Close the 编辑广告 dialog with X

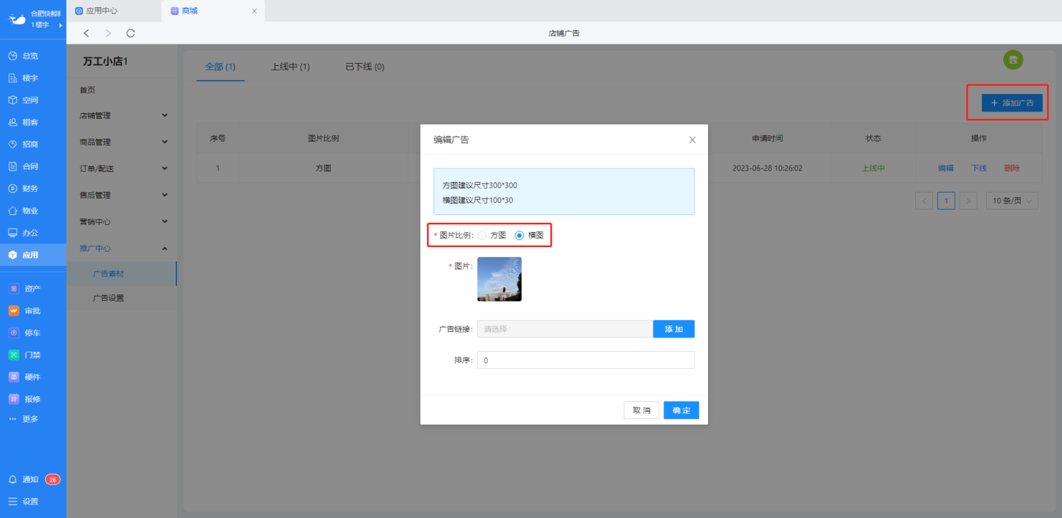pyautogui.click(x=692, y=140)
